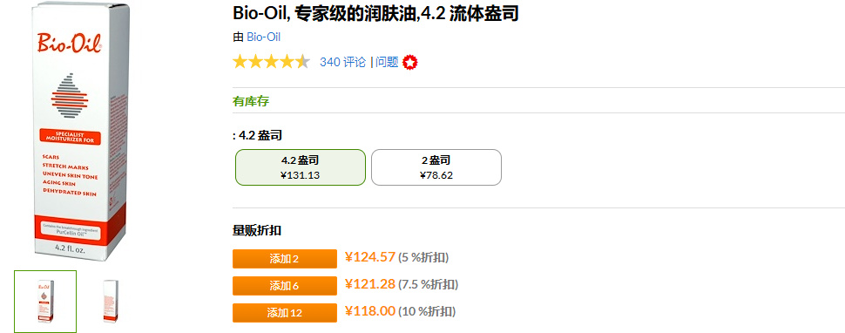Click the 10 %折扣 discount label

tap(427, 311)
